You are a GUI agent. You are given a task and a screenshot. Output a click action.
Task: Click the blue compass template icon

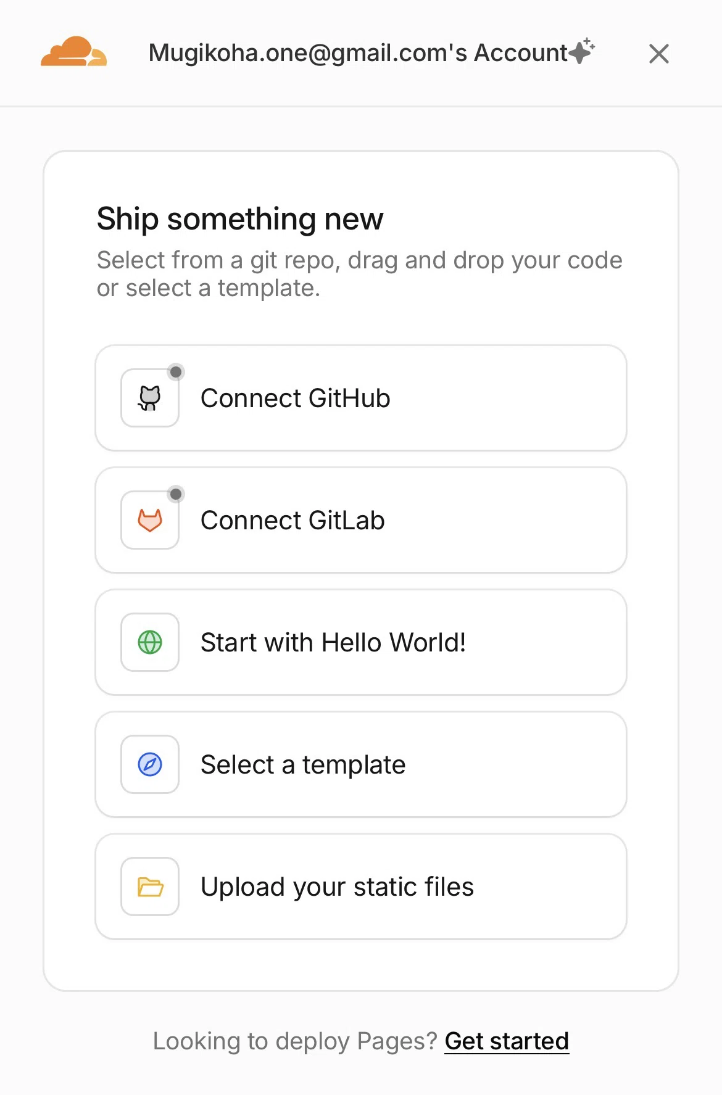click(x=150, y=764)
